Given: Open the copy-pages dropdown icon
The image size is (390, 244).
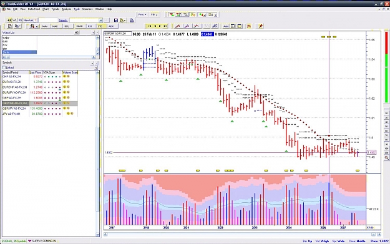Looking at the screenshot, I should tap(17, 26).
